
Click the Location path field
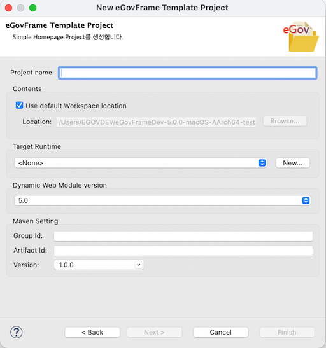157,122
